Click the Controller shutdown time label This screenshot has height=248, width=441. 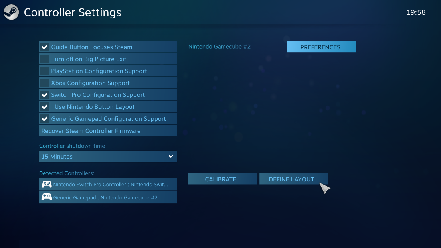72,146
